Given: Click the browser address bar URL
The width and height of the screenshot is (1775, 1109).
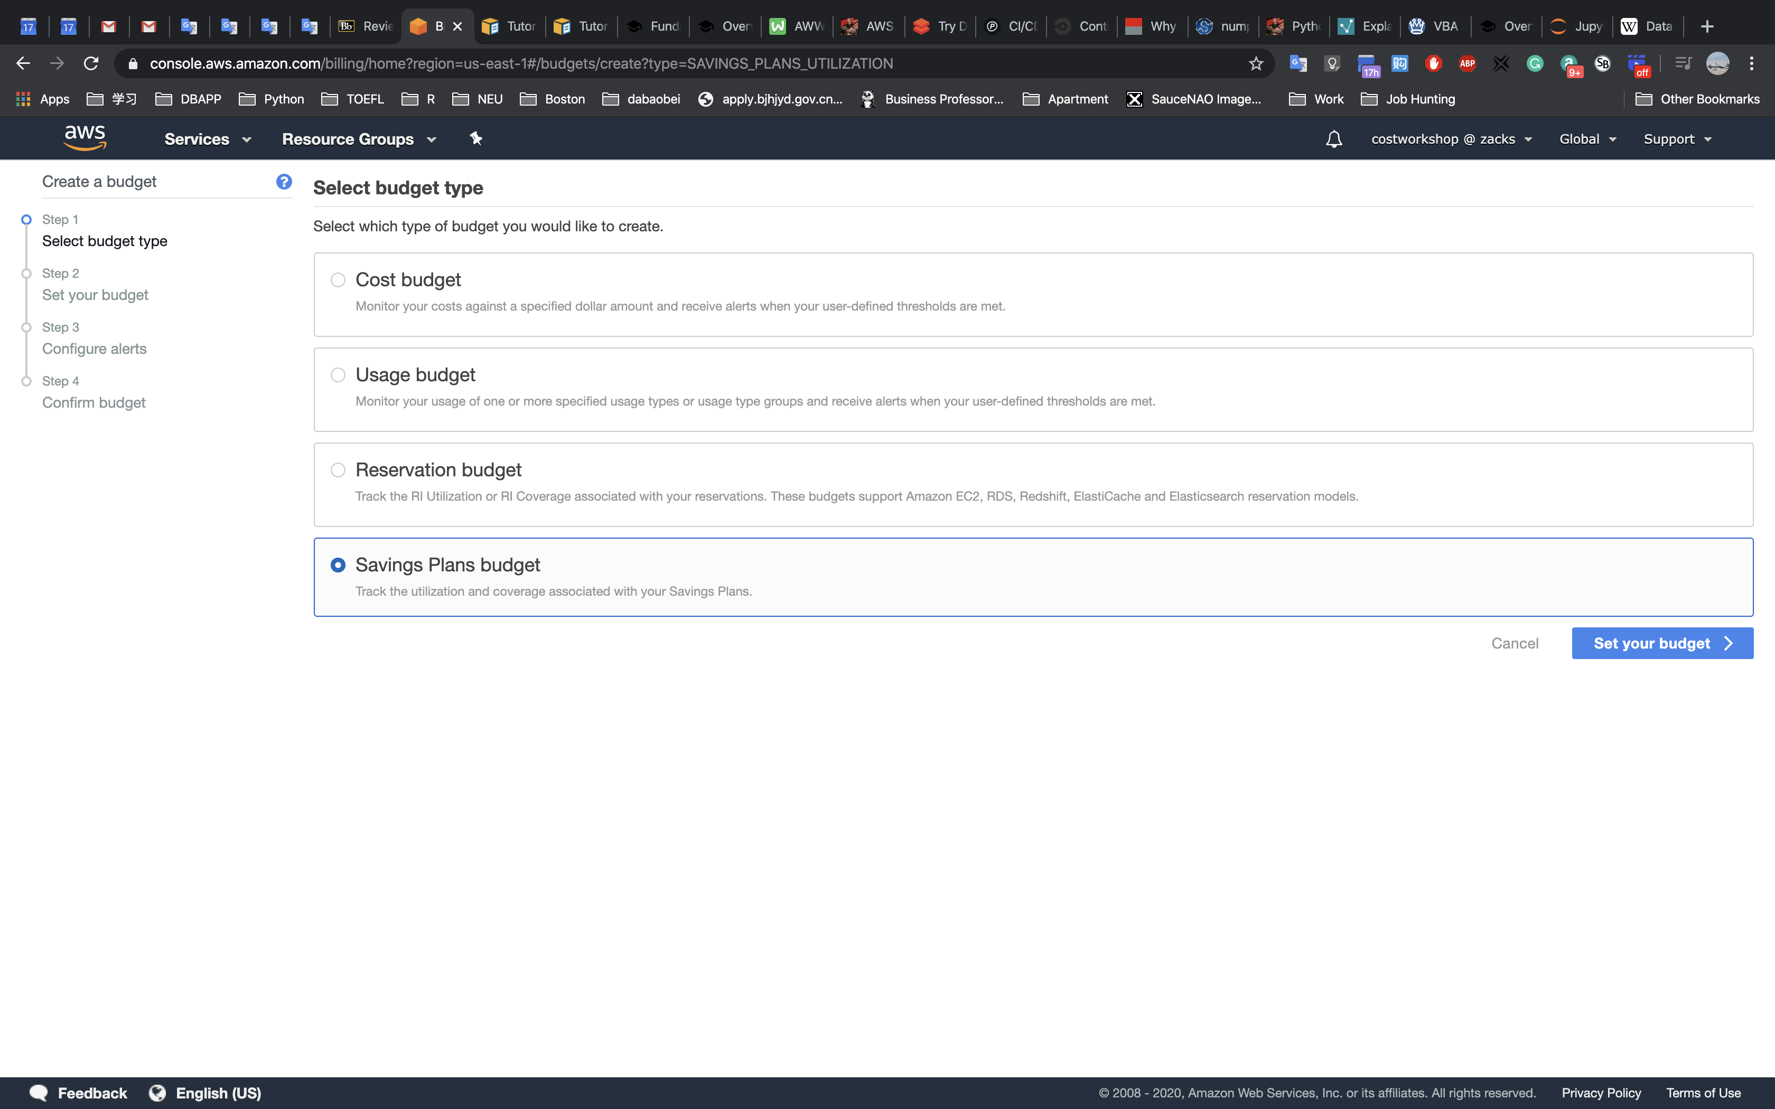Looking at the screenshot, I should tap(521, 64).
